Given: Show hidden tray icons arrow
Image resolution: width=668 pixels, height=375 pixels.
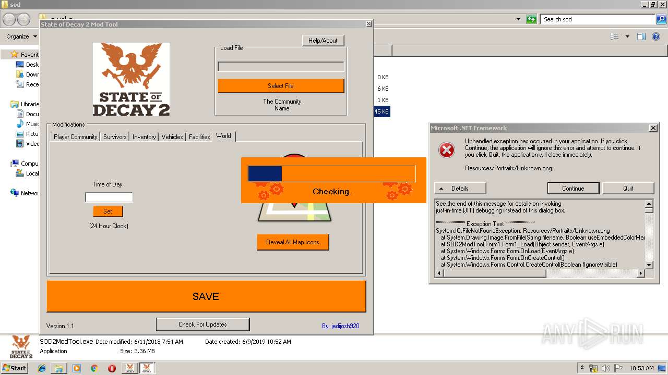Looking at the screenshot, I should [582, 368].
